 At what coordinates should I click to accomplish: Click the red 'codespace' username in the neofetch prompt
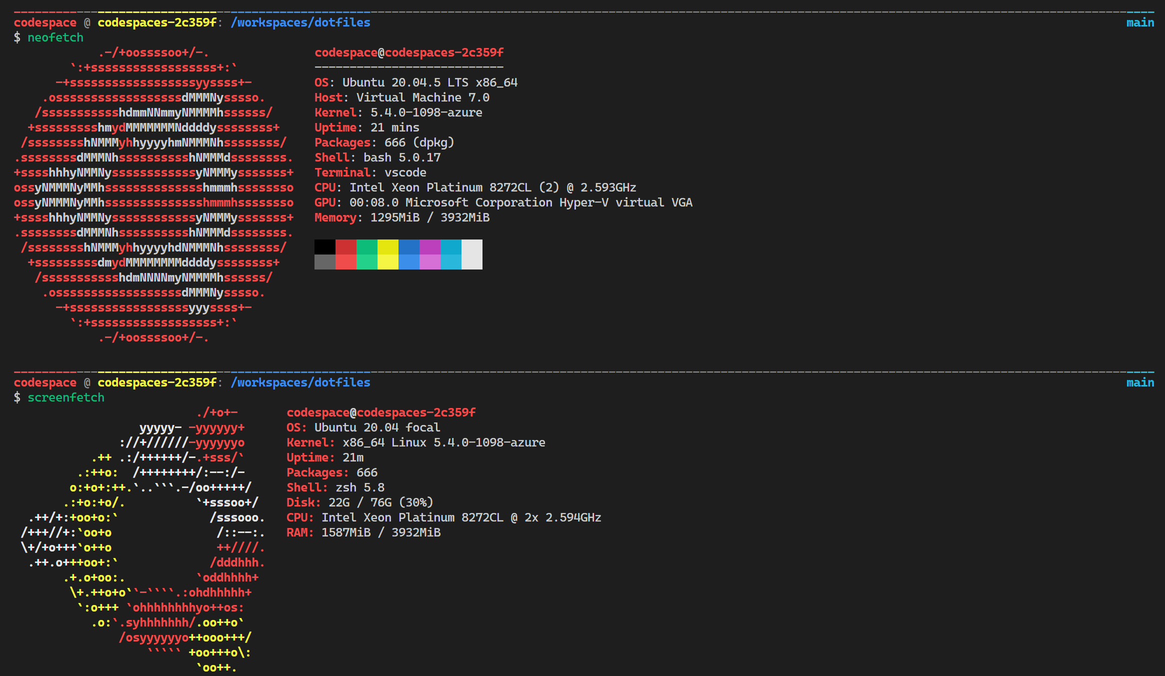click(x=45, y=22)
